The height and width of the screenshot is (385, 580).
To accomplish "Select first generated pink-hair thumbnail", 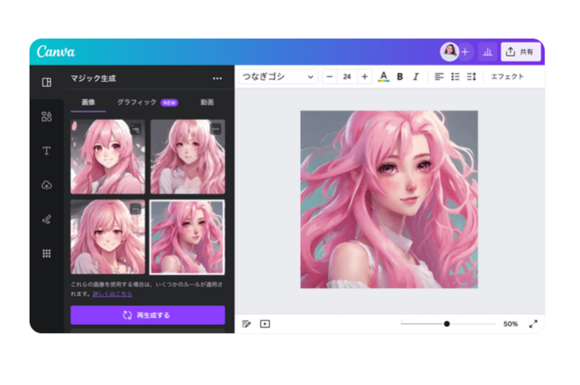I will click(108, 157).
